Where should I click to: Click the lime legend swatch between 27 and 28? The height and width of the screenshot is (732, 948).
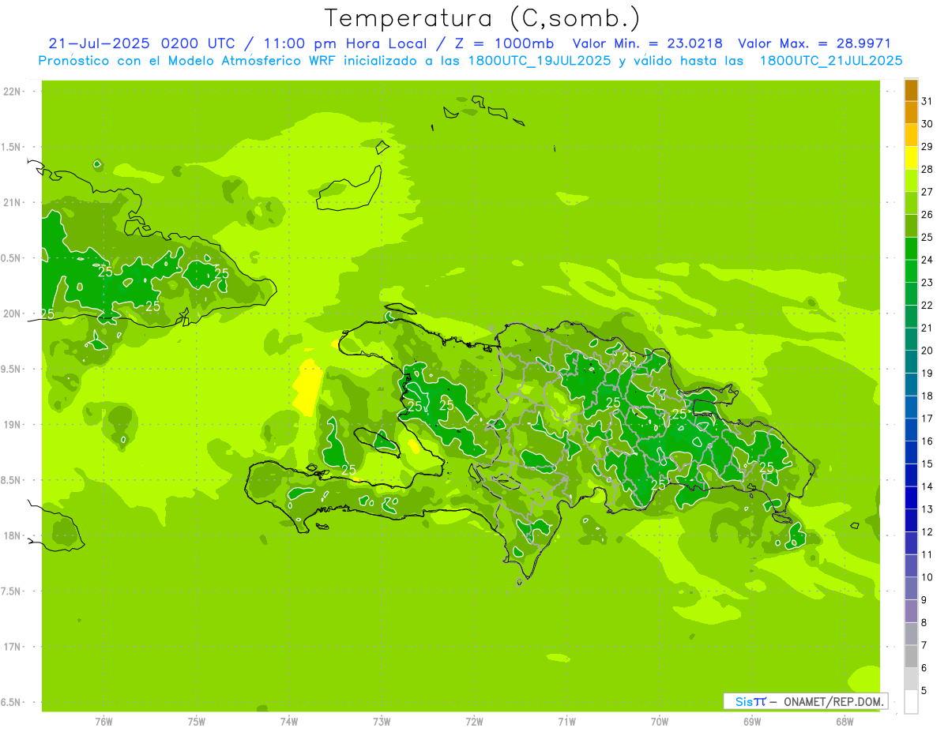911,181
